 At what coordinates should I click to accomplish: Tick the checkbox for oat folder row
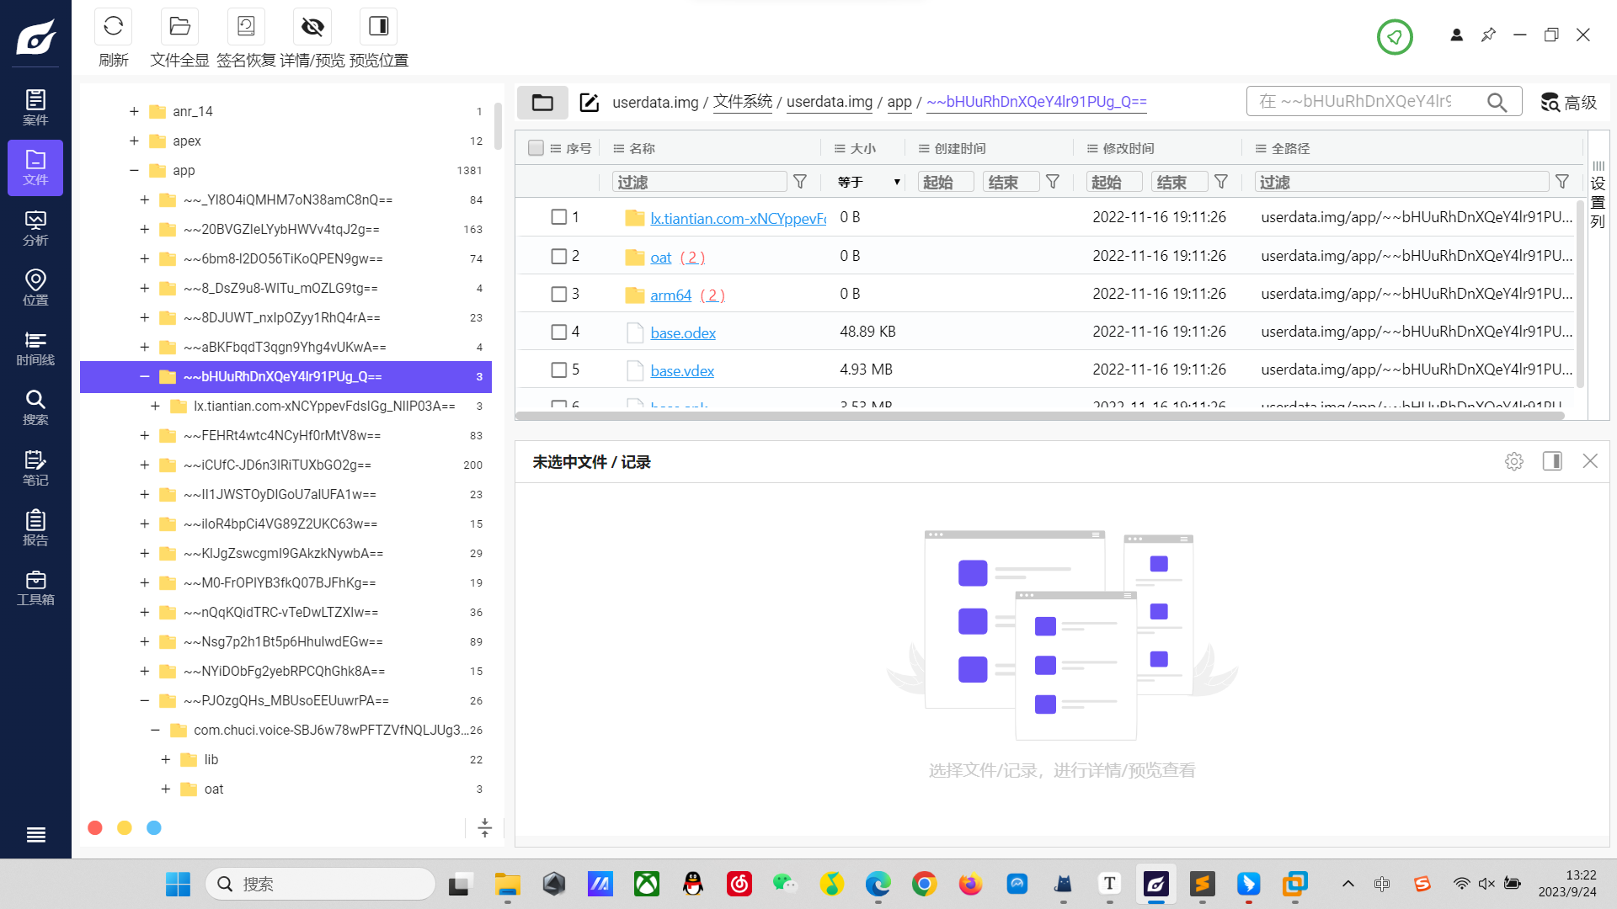pyautogui.click(x=558, y=257)
